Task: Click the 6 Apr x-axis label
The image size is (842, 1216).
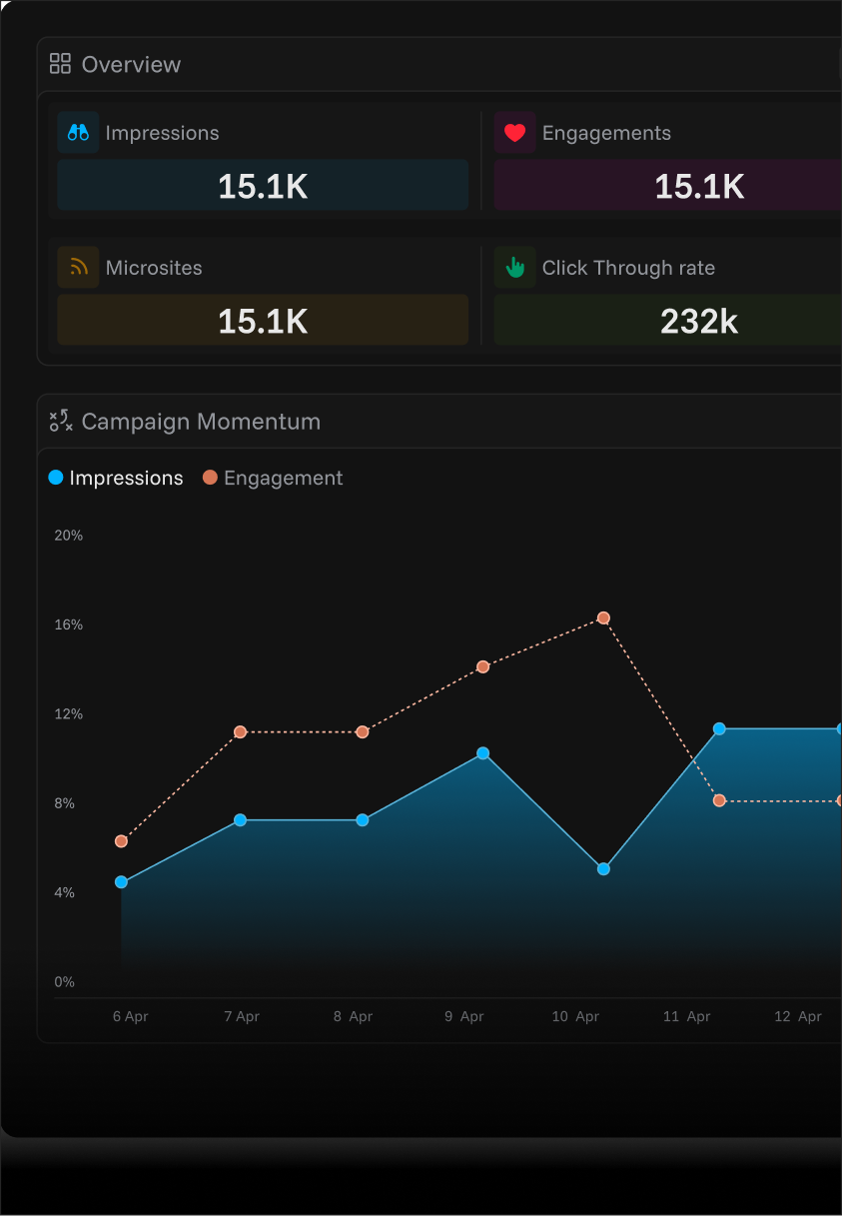Action: [131, 1016]
